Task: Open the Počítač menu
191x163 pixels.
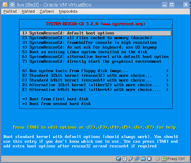Action: 10,11
